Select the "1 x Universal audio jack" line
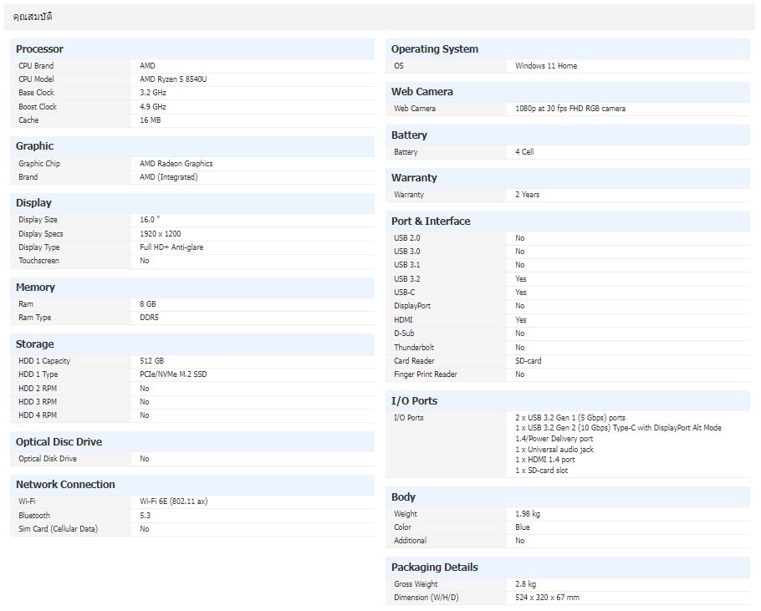This screenshot has height=611, width=761. click(x=554, y=450)
